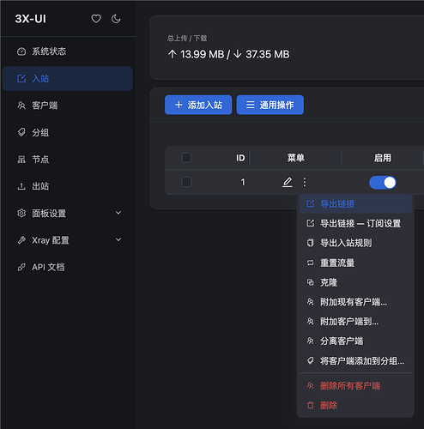The image size is (424, 429).
Task: Expand the 面板设置 submenu
Action: click(68, 213)
